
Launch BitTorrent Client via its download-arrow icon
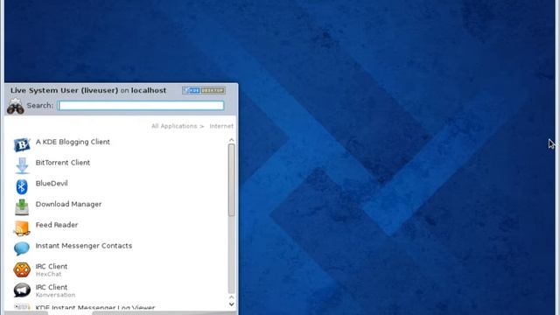pyautogui.click(x=22, y=165)
